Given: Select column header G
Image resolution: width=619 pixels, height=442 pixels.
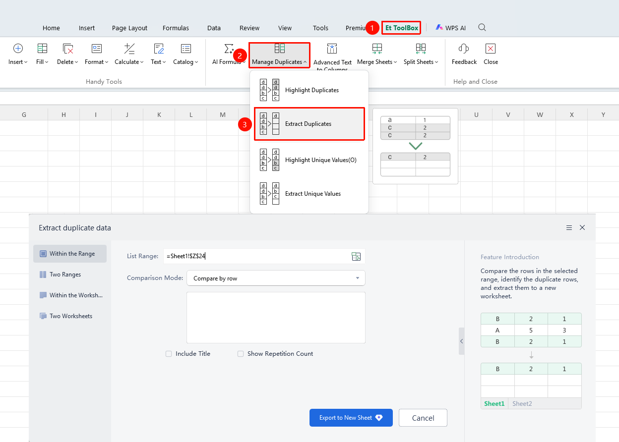Looking at the screenshot, I should pos(24,115).
